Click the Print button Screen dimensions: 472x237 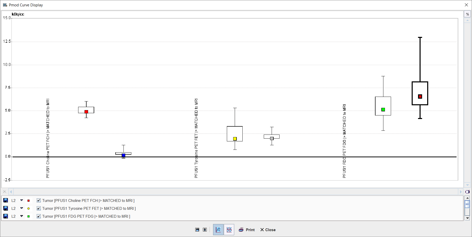pos(247,230)
